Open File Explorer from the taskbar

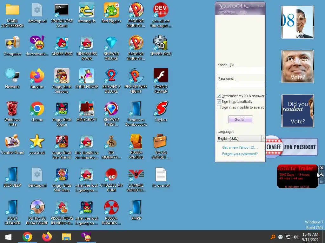pos(67,237)
